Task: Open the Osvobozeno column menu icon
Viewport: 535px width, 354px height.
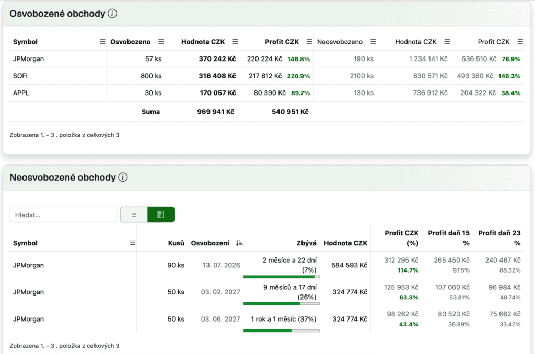Action: click(x=161, y=42)
